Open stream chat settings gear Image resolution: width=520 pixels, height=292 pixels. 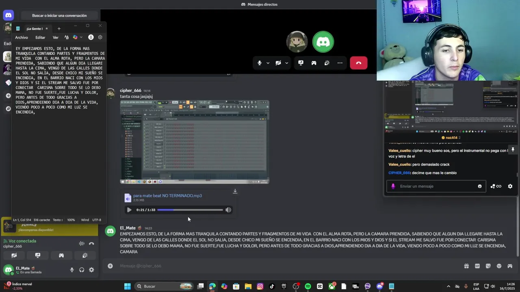[x=510, y=186]
